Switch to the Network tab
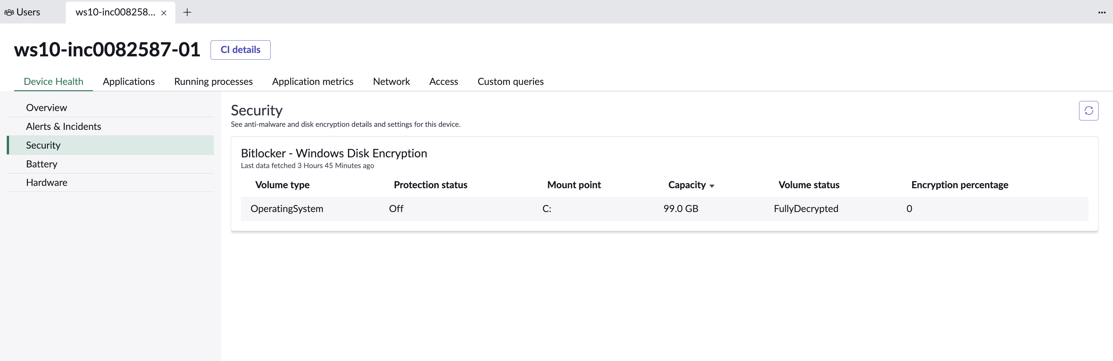Viewport: 1113px width, 361px height. point(392,81)
